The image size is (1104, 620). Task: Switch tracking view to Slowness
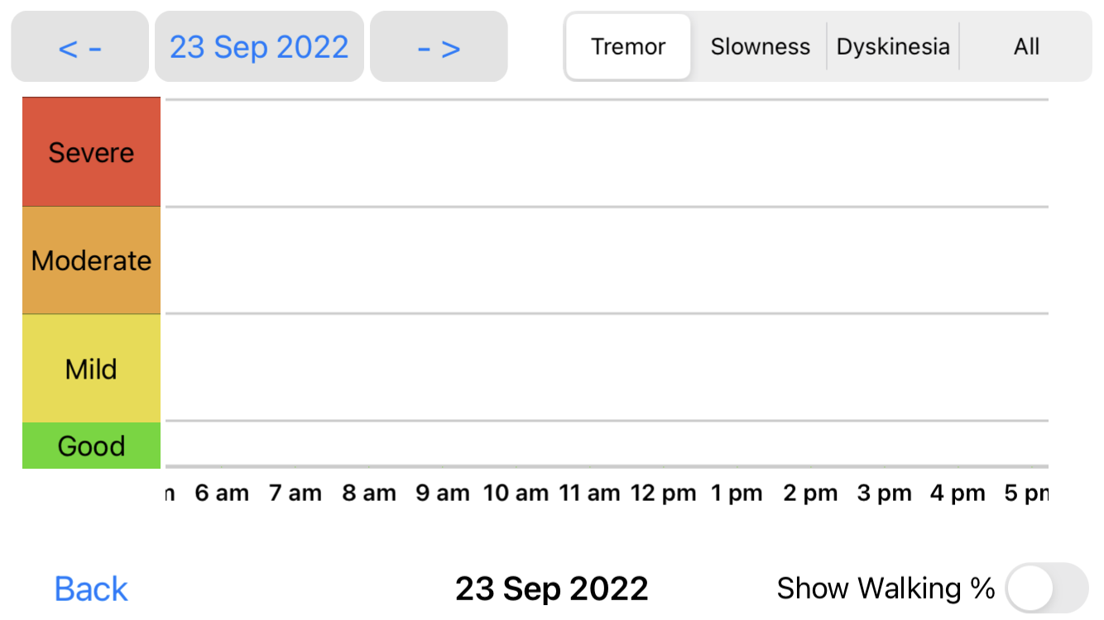pos(760,46)
